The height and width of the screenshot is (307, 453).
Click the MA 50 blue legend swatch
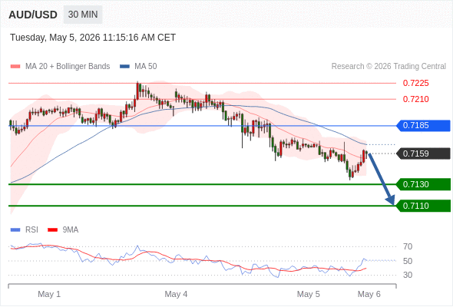click(124, 67)
